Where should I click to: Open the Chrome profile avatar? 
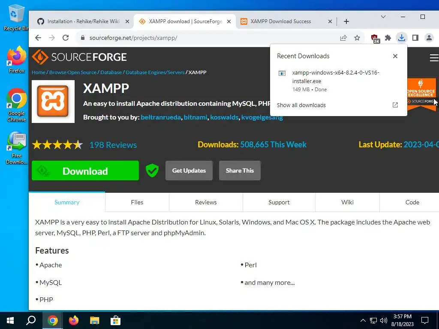point(429,38)
